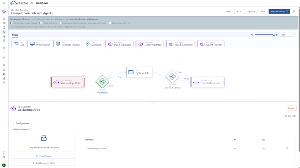Click the File Name column header
Image resolution: width=300 pixels, height=168 pixels.
tap(89, 140)
